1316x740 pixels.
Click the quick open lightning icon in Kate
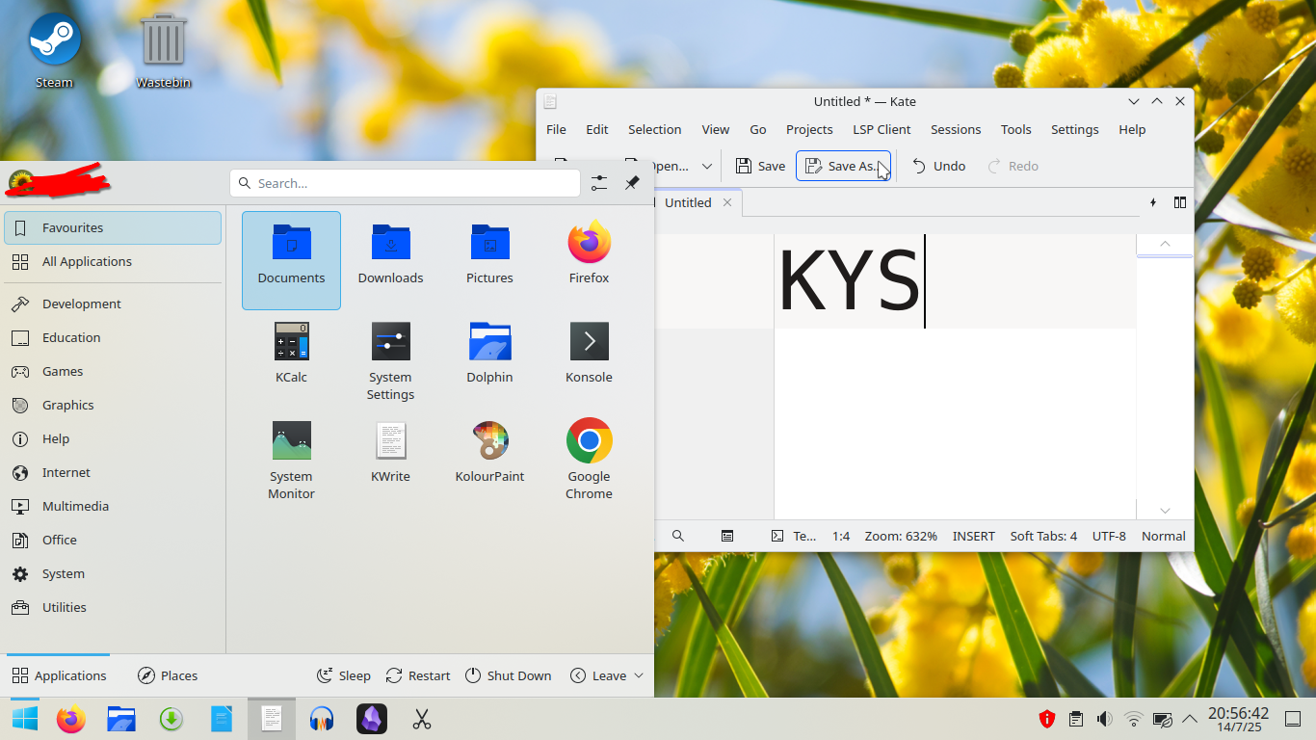pyautogui.click(x=1153, y=202)
